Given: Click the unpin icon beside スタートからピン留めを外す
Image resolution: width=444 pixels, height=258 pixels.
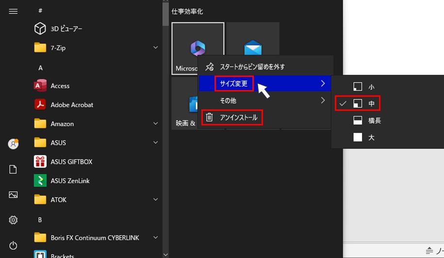Looking at the screenshot, I should coord(210,67).
